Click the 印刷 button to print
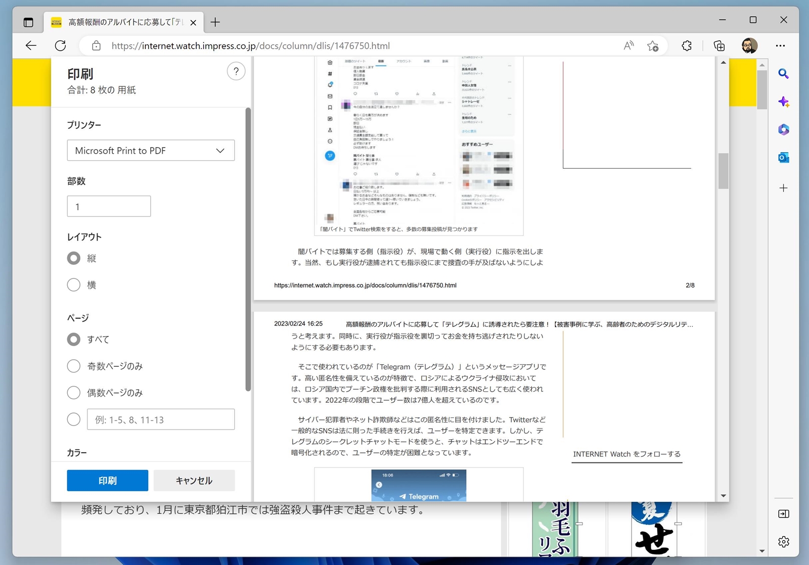 coord(107,480)
